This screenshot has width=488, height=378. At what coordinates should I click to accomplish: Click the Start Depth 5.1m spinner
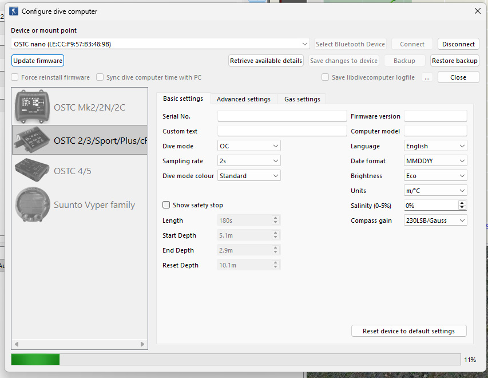249,235
